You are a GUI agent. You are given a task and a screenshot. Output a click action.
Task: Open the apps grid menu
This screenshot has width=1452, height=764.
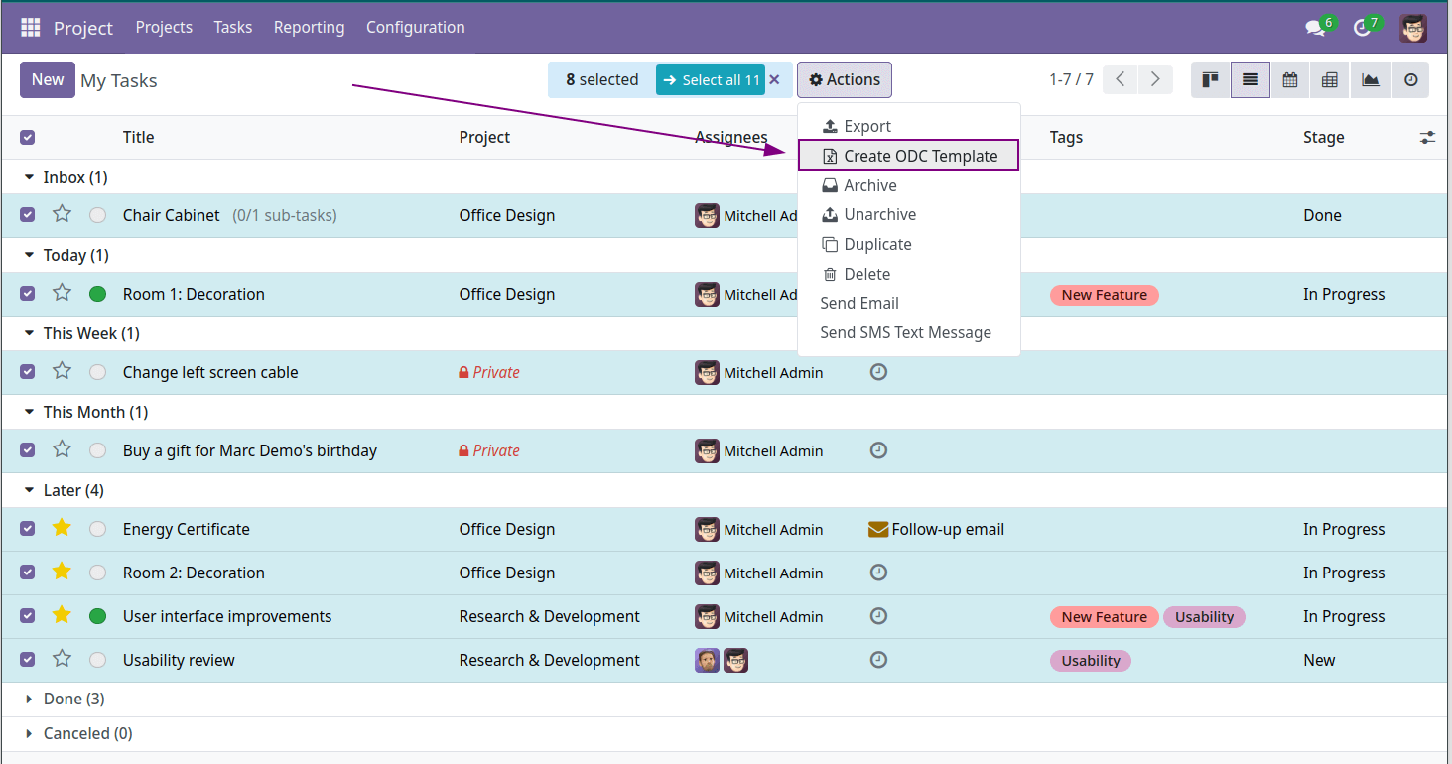29,27
